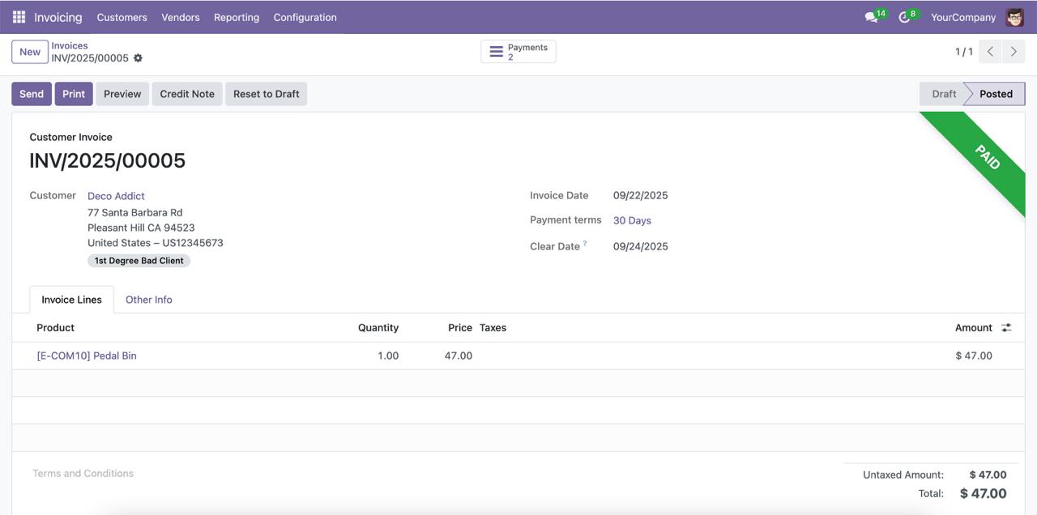Click the address line 77 Santa Barbara Rd

point(135,212)
